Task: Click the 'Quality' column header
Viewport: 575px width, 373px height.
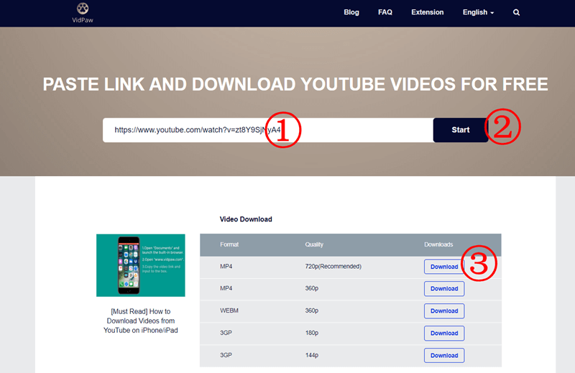Action: (x=314, y=244)
